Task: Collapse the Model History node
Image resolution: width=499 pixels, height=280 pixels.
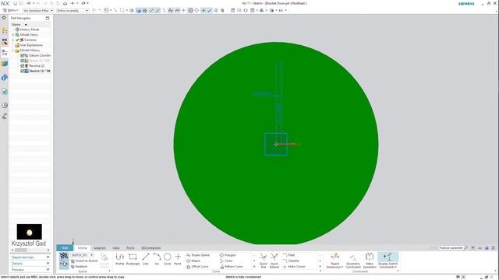Action: 13,50
